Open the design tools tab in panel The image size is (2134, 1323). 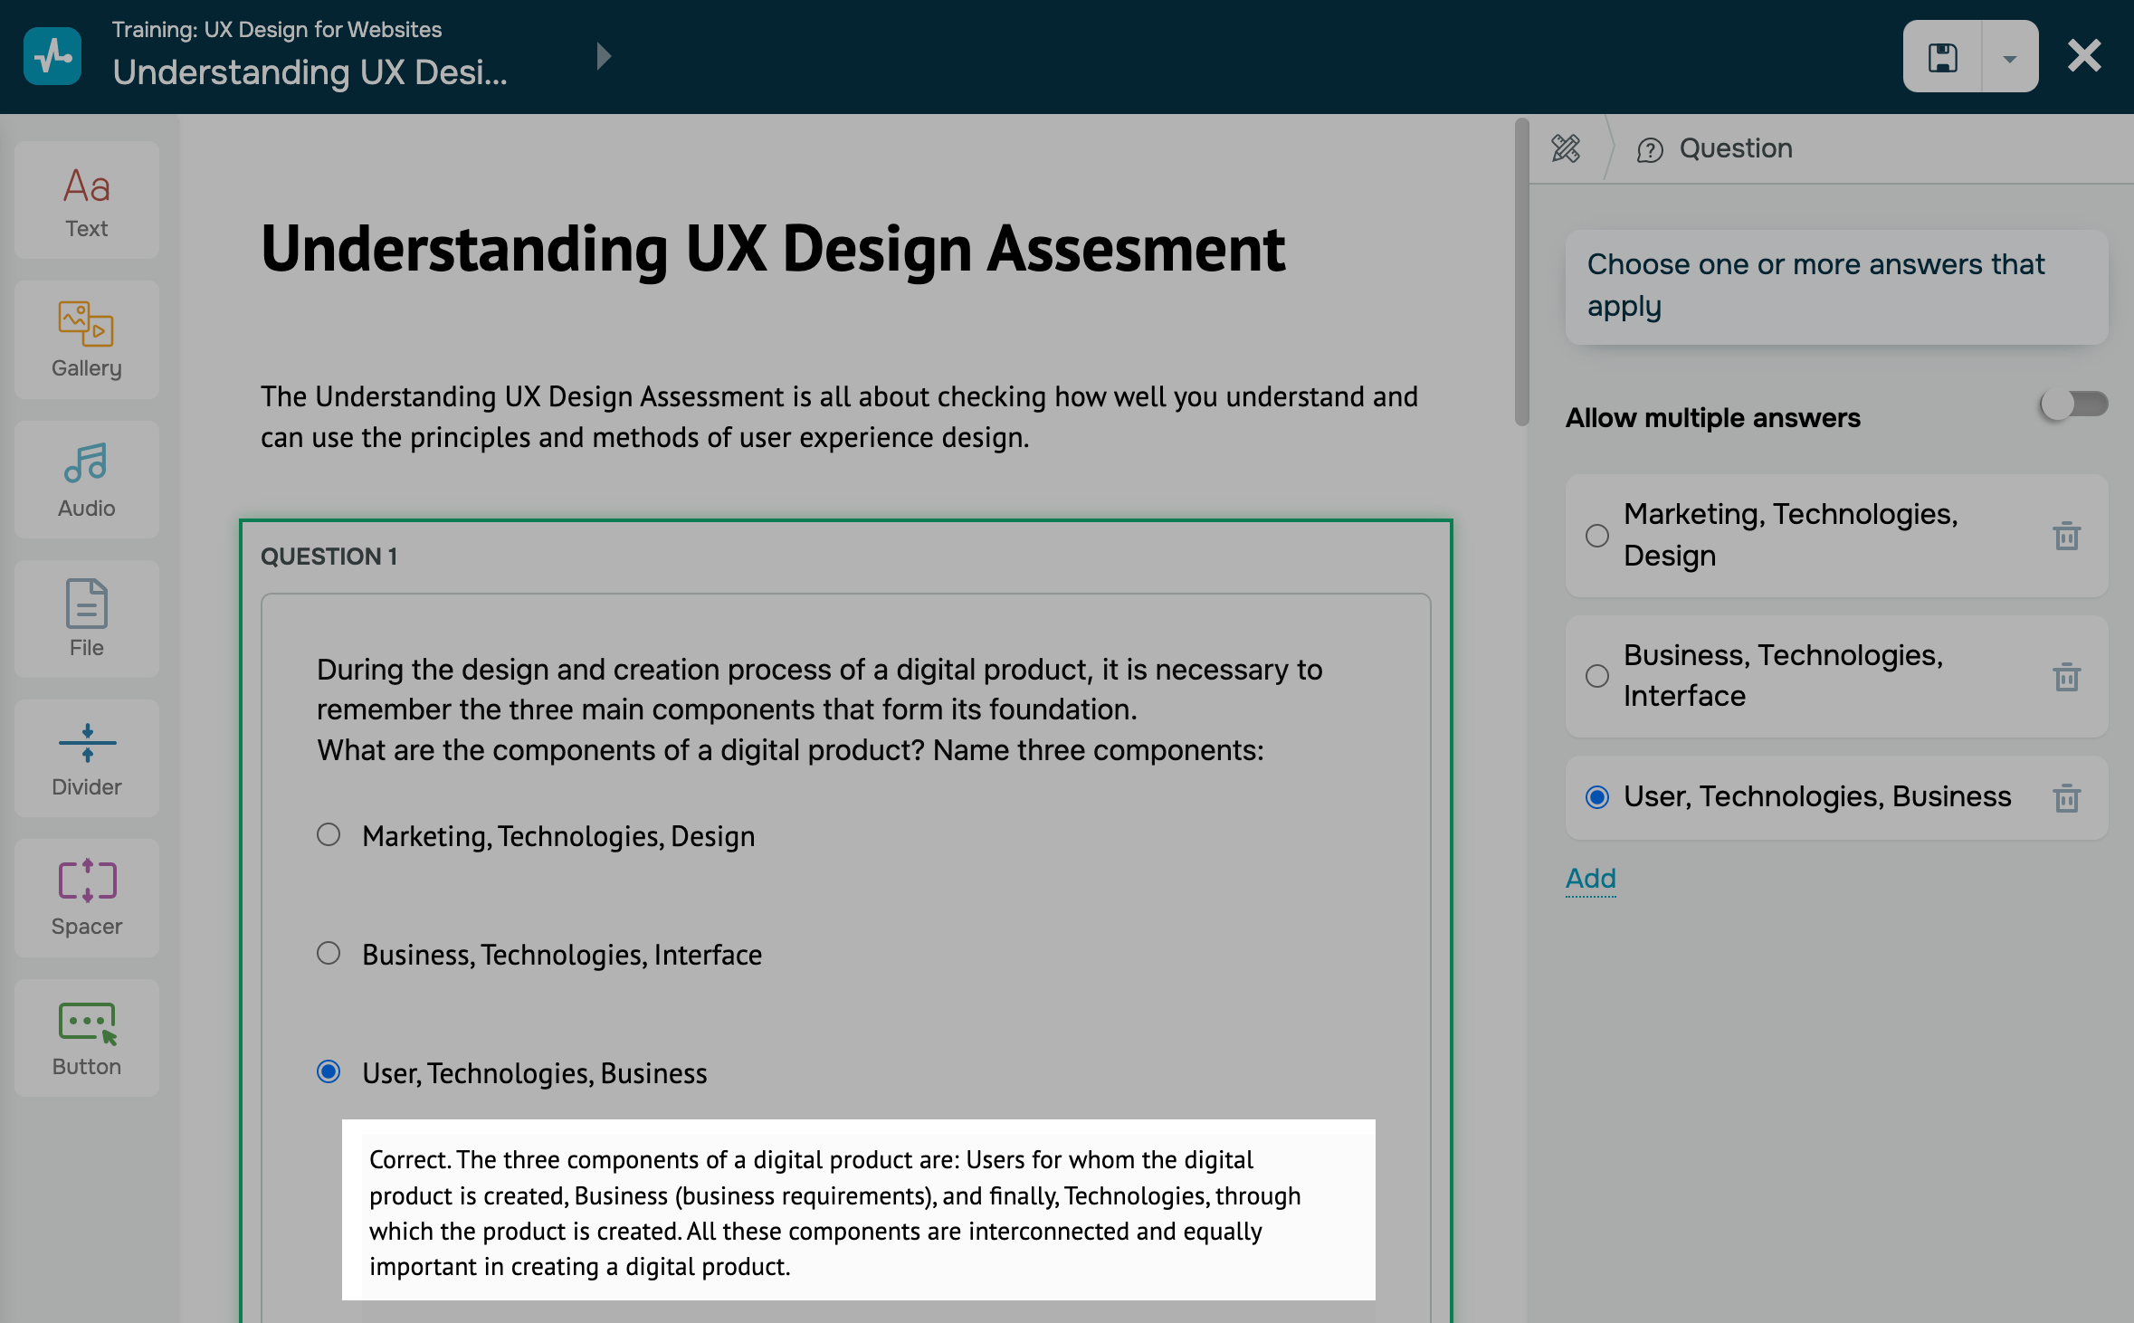(x=1566, y=148)
